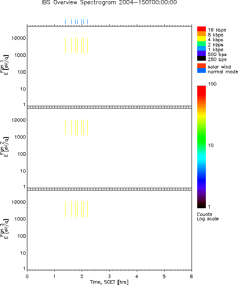The image size is (238, 285).
Task: Click the colorbar's middle '10' label
Action: point(211,145)
